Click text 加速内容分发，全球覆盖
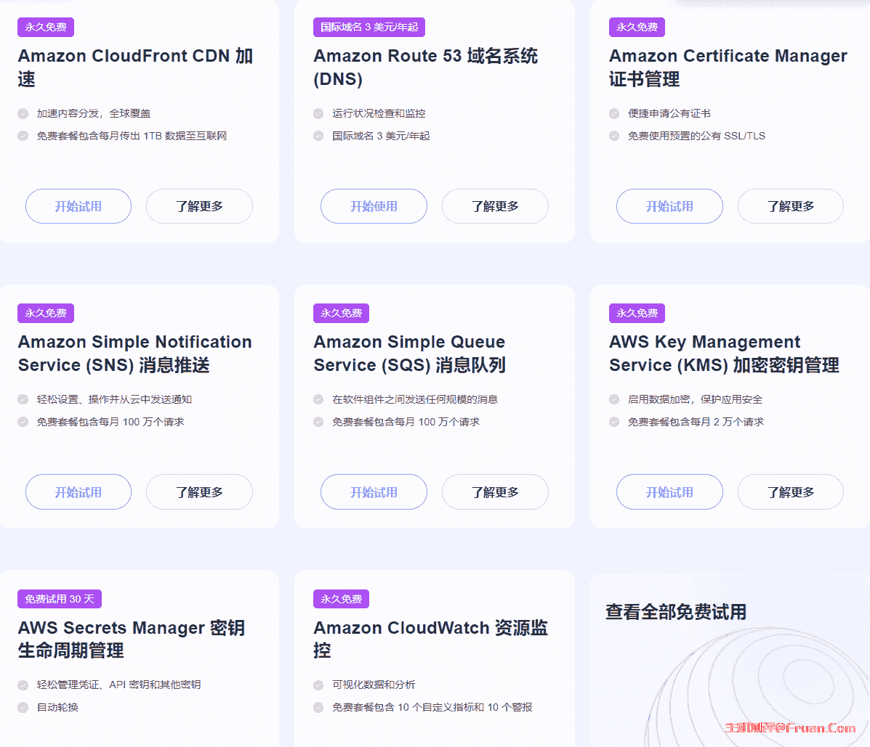The image size is (870, 747). tap(94, 113)
